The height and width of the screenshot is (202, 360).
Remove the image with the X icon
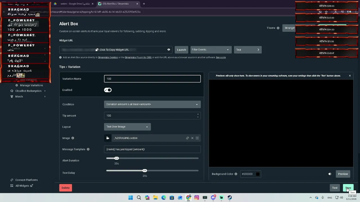pyautogui.click(x=192, y=138)
